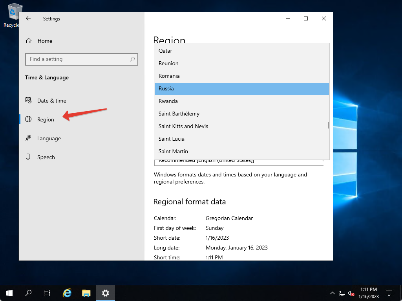The image size is (402, 301).
Task: Open the Action Center notifications icon
Action: (389, 293)
